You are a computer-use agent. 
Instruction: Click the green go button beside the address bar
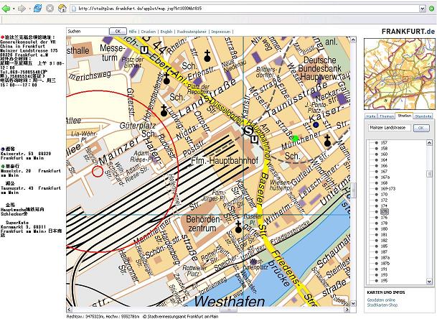(432, 9)
